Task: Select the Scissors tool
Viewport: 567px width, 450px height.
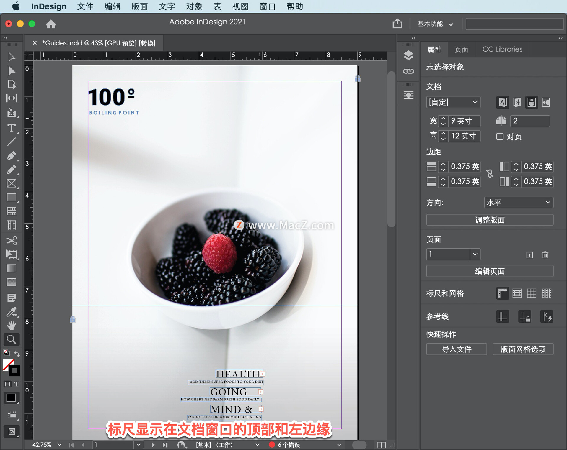Action: 12,241
